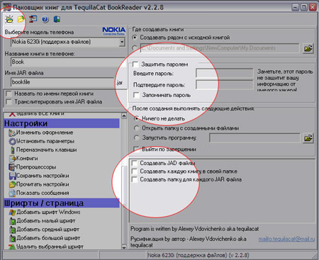This screenshot has width=319, height=260.
Task: Click Windows flag icon beside 'Добавить шрифт Windows'
Action: [12, 213]
